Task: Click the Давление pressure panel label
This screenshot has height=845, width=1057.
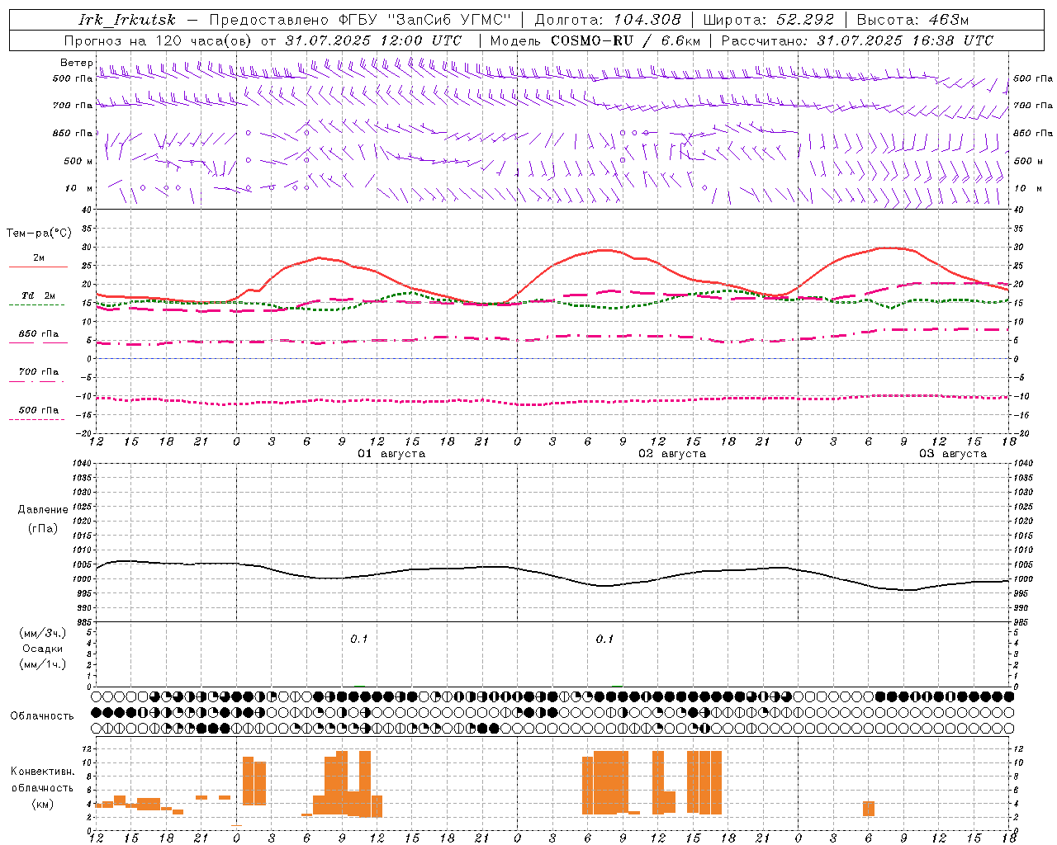Action: tap(43, 510)
